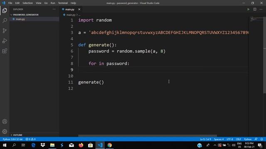Open the Selection menu
Image resolution: width=266 pixels, height=149 pixels.
(x=28, y=3)
